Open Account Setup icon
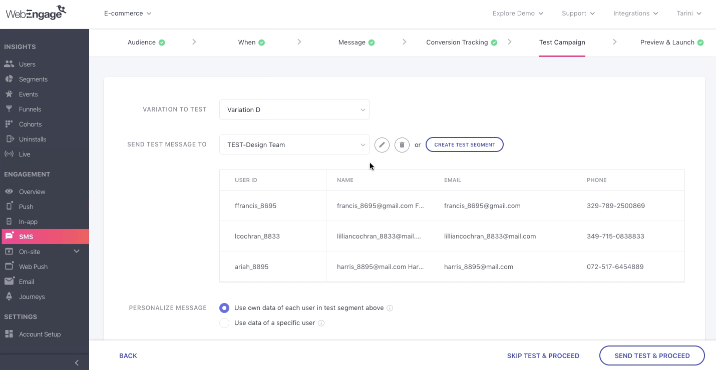 pos(9,334)
